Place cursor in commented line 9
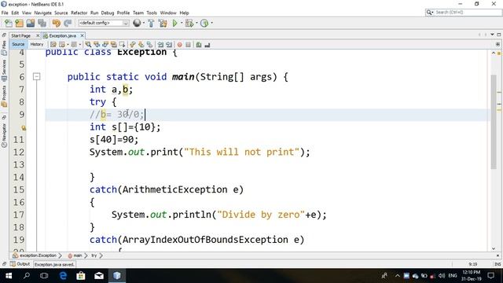 (117, 114)
